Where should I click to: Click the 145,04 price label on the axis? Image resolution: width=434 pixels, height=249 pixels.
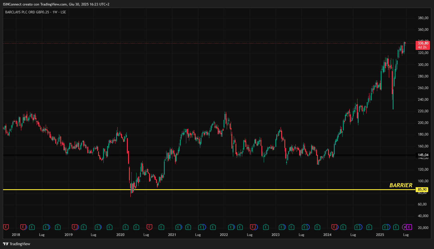(423, 155)
